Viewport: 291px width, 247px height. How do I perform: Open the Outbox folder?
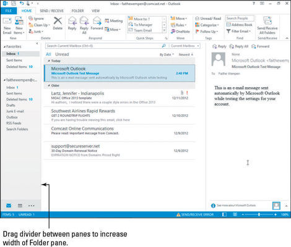tap(12, 117)
